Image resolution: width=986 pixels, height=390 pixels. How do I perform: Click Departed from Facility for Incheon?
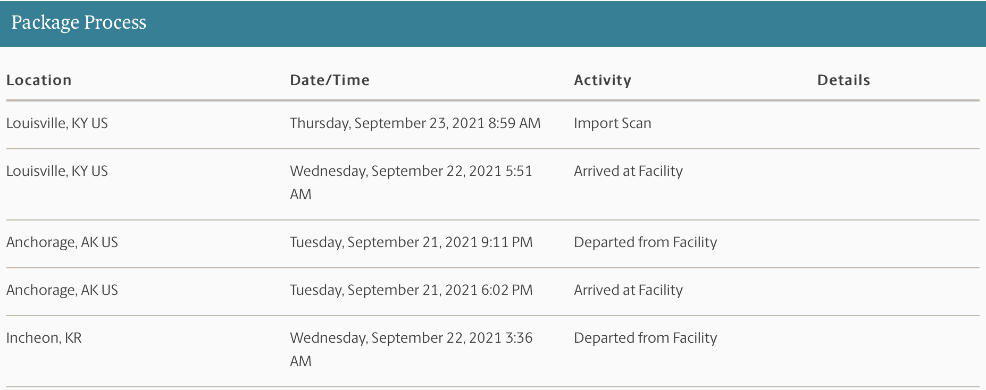[645, 338]
